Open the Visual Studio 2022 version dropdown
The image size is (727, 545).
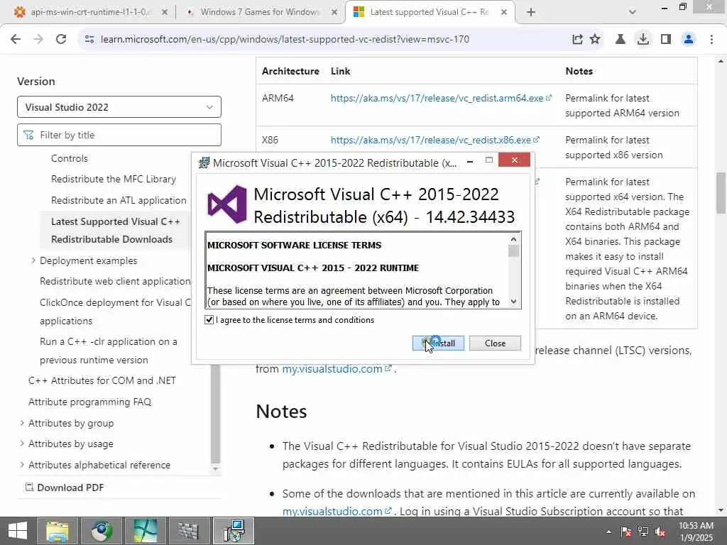[119, 107]
